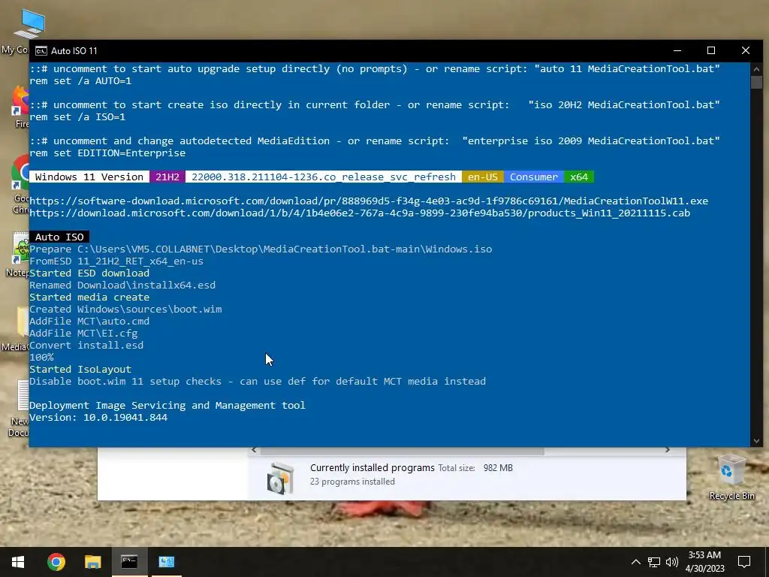Click the 'en-US' language badge
769x577 pixels.
[483, 177]
